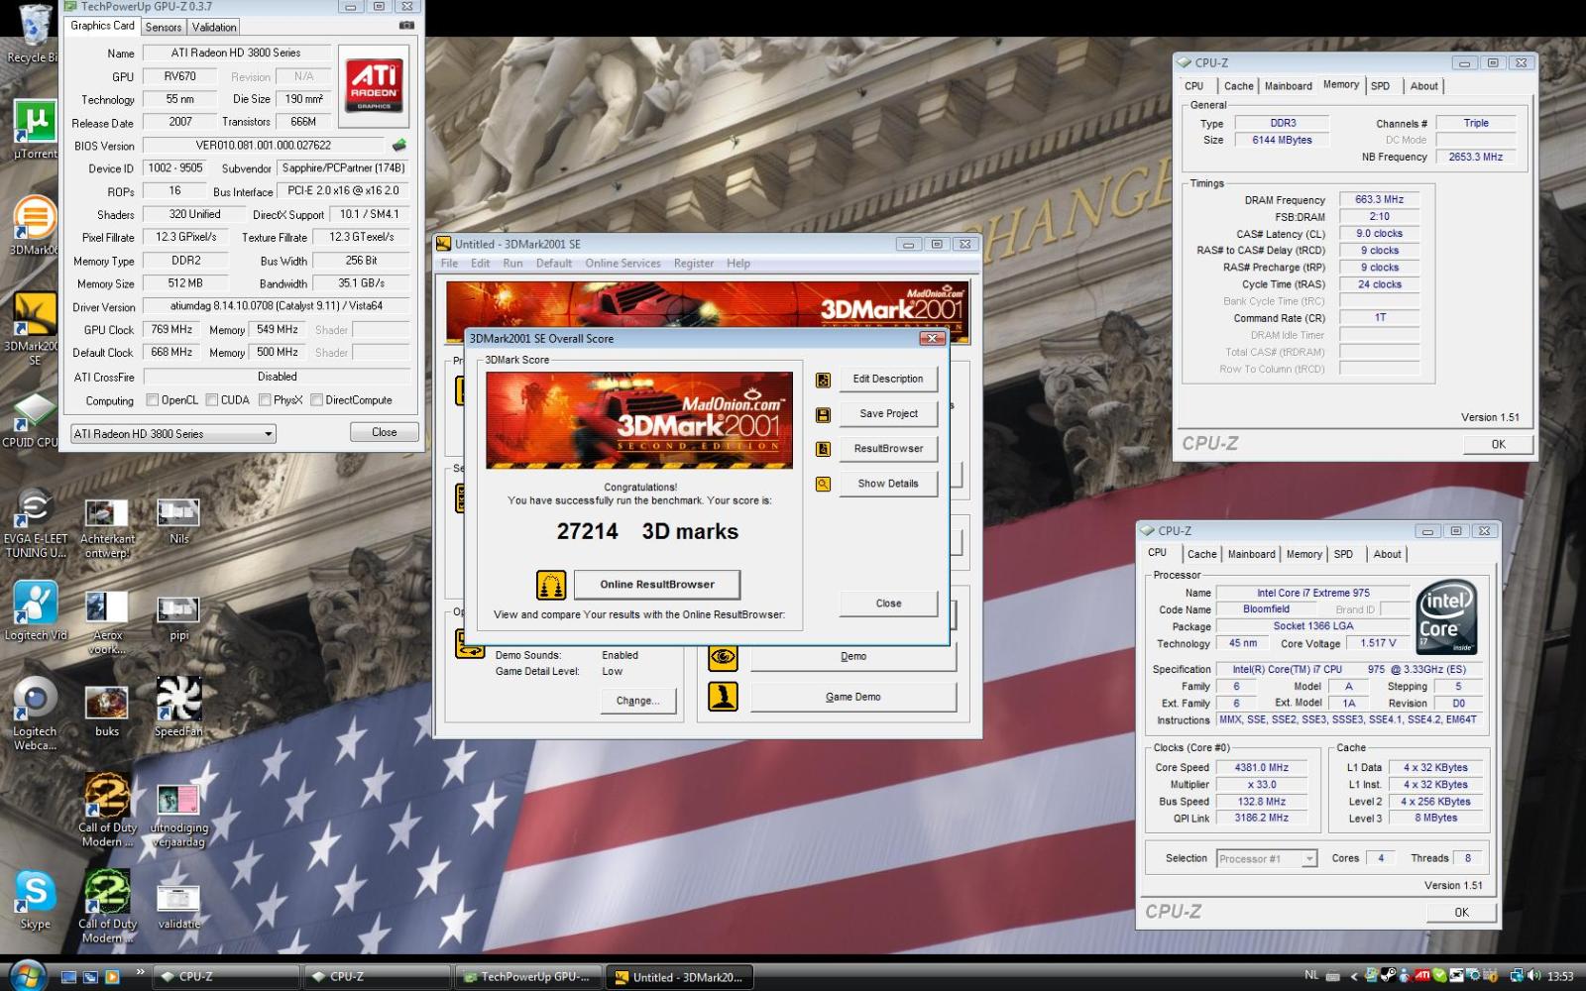
Task: Expand the quick launch overflow chevron
Action: 140,971
